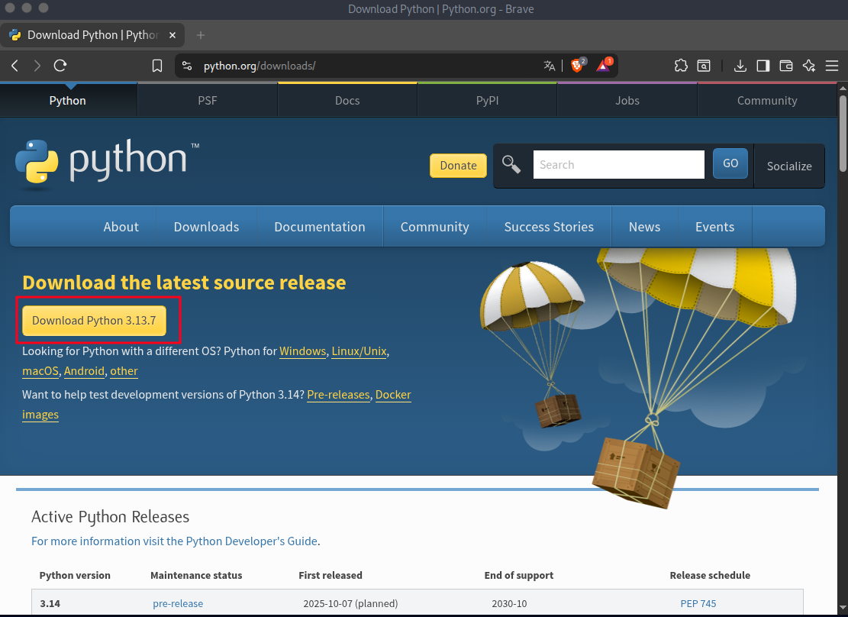Viewport: 848px width, 617px height.
Task: Open the Docker images link
Action: [393, 395]
